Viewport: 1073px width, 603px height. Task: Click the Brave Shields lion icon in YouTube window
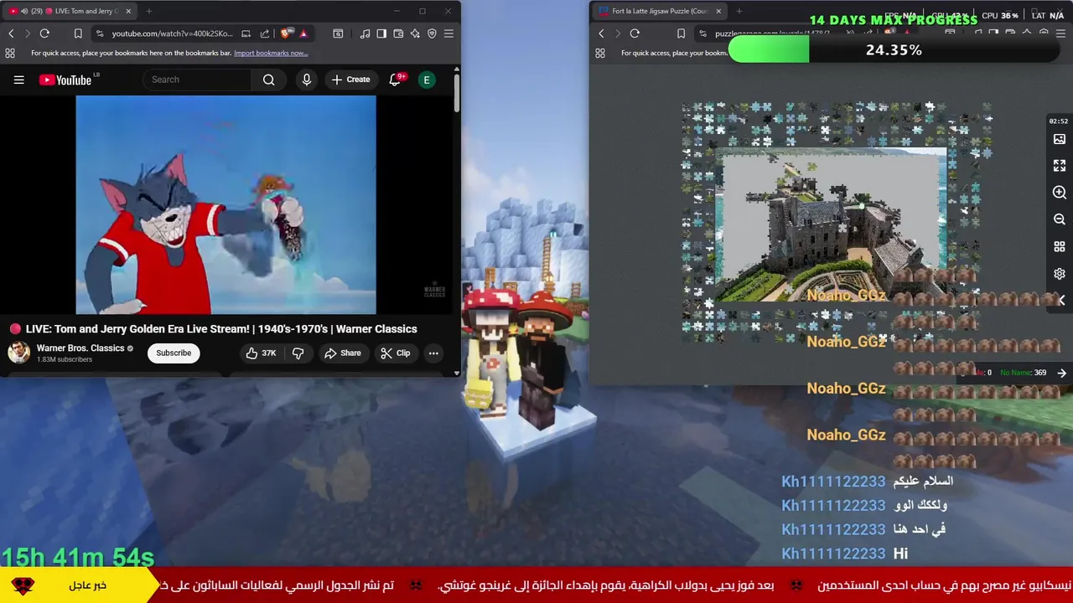(287, 33)
